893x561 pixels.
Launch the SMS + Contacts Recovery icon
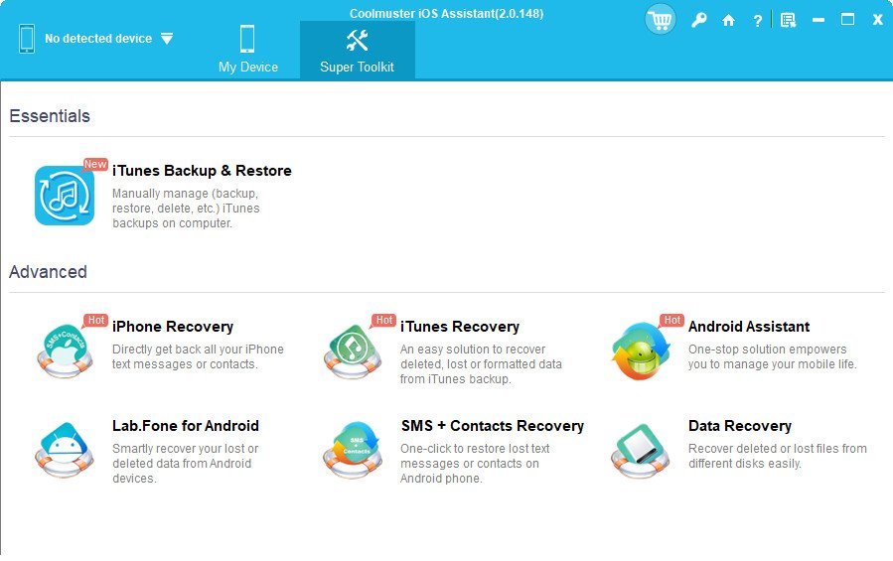point(353,450)
